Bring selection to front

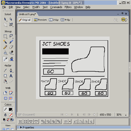coord(43,121)
